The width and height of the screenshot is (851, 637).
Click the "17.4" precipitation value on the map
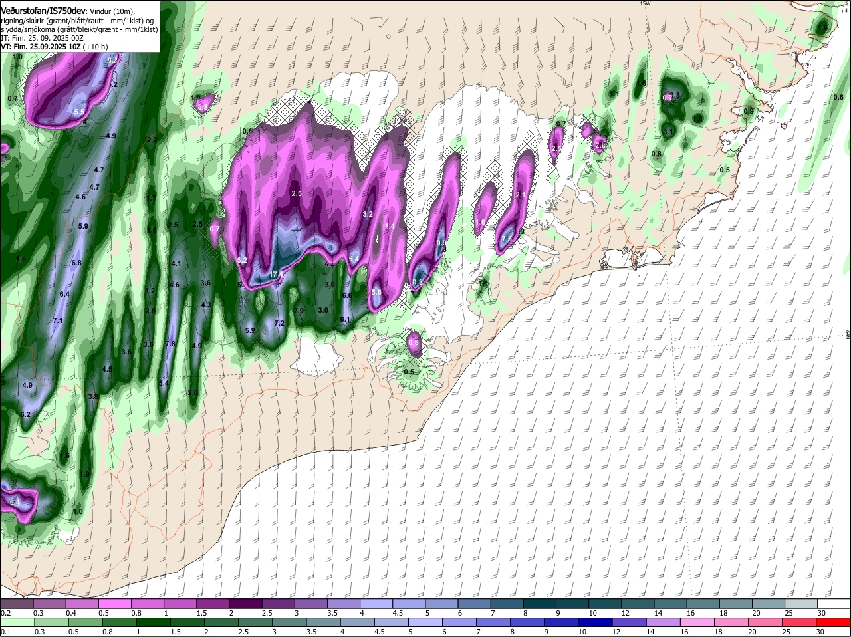277,274
